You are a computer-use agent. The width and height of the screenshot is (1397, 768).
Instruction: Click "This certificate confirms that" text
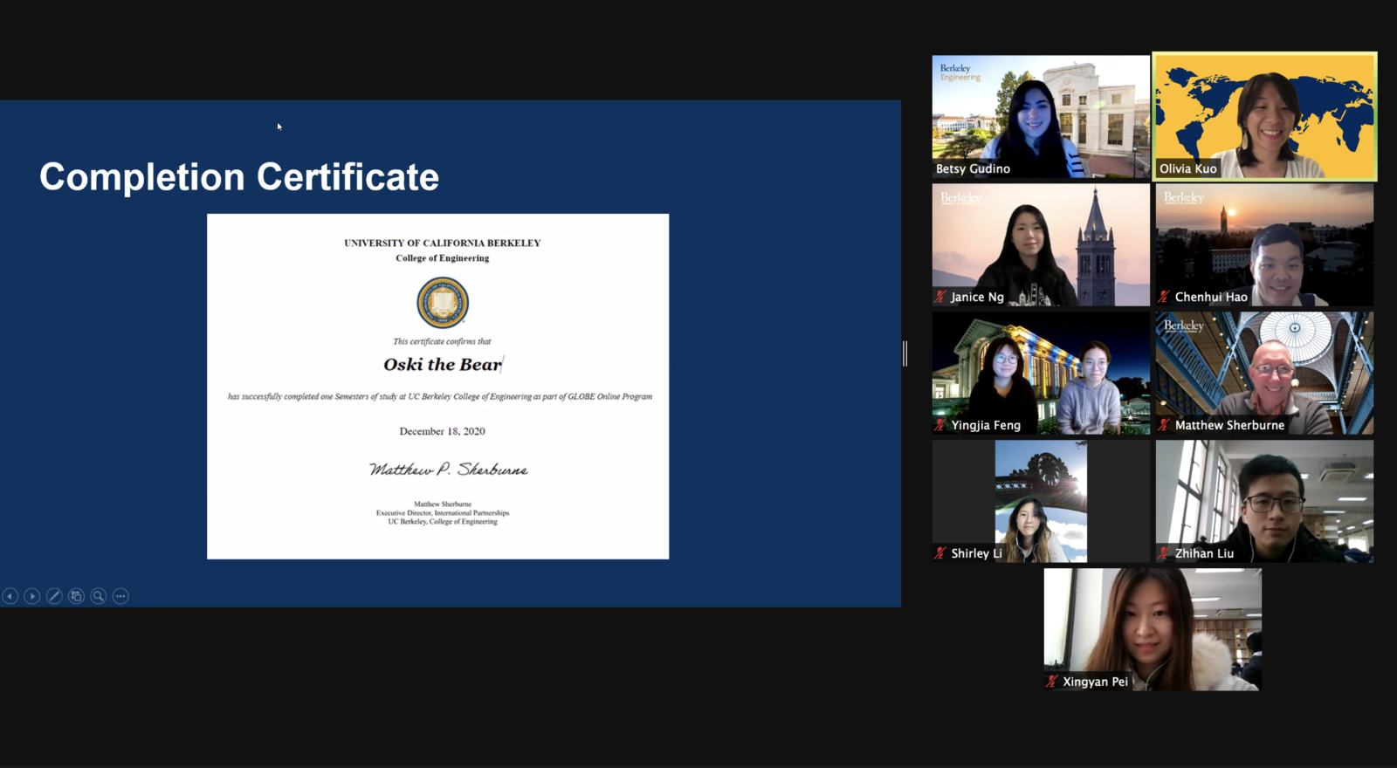pyautogui.click(x=443, y=341)
